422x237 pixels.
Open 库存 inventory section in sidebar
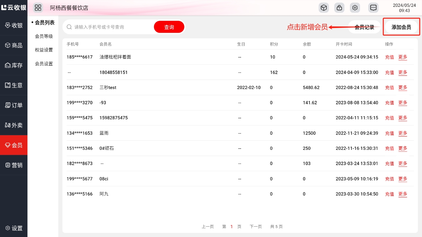(14, 65)
